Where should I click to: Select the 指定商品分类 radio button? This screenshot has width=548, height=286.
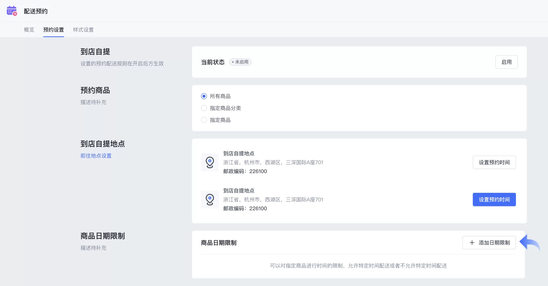click(204, 108)
